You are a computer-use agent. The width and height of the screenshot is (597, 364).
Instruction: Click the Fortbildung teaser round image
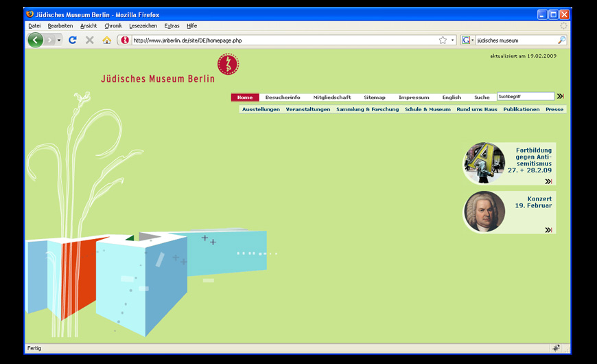484,163
